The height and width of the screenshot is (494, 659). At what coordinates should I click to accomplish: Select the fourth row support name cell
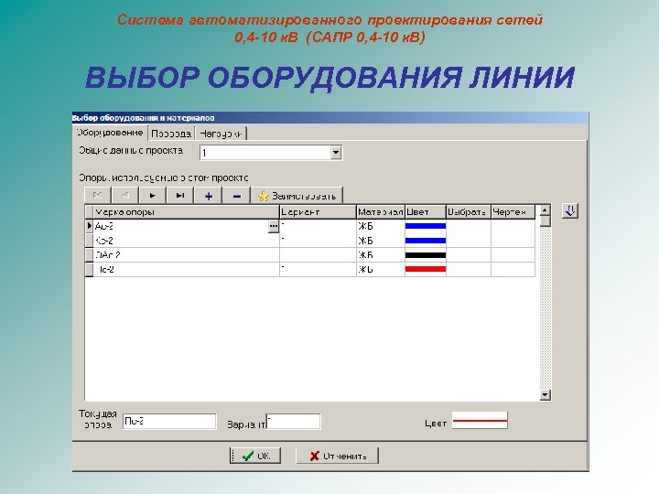tap(187, 269)
